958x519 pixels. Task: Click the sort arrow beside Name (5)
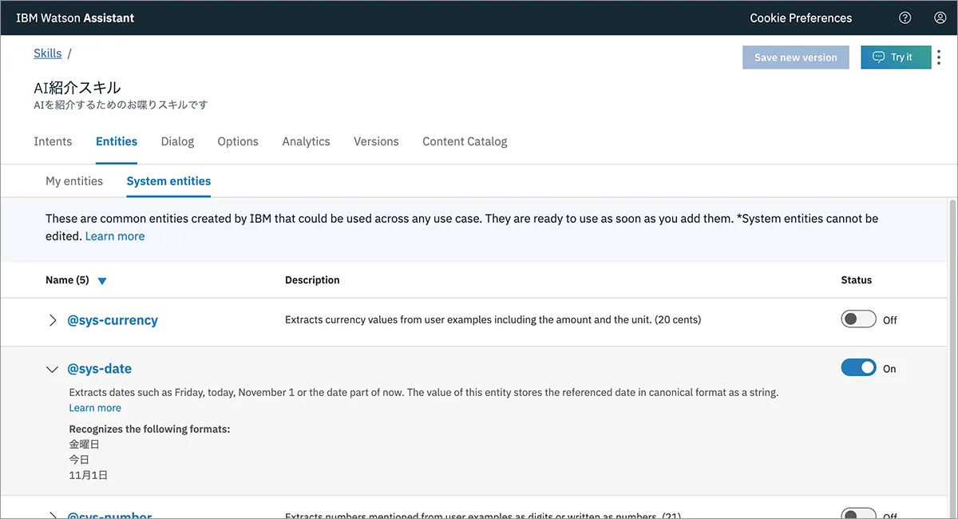102,281
